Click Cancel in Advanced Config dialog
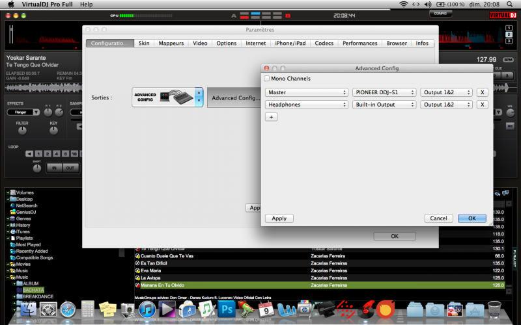521x325 pixels. [x=438, y=218]
